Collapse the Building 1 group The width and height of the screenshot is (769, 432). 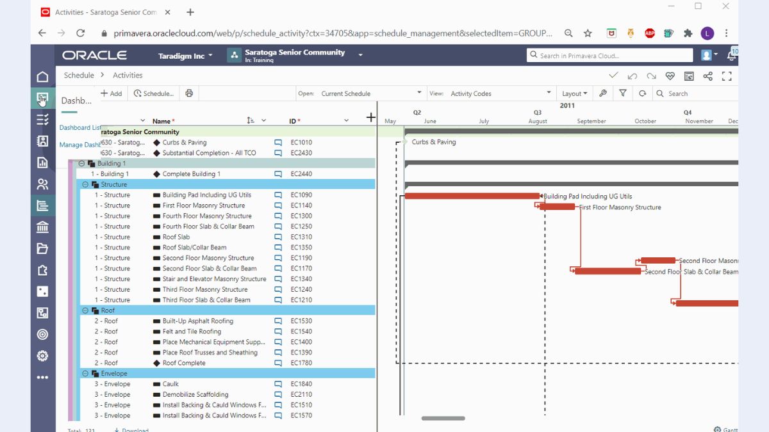point(81,164)
